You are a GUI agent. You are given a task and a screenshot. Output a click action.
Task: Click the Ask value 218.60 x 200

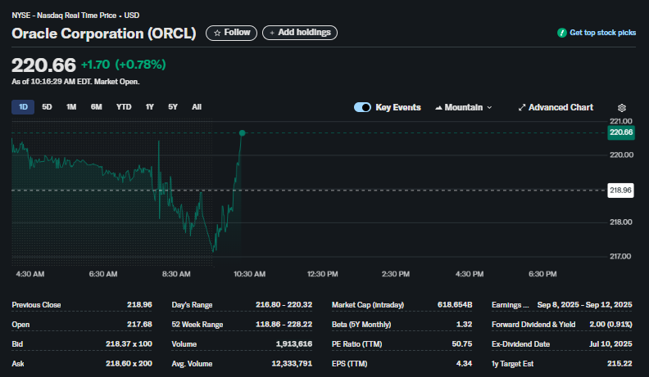coord(129,364)
